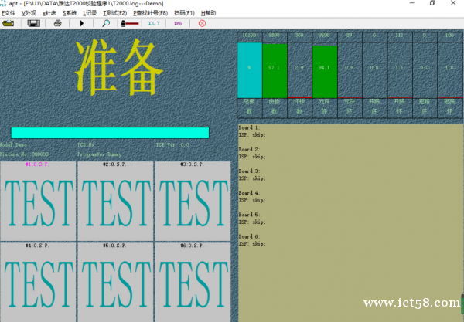464x322 pixels.
Task: Click the magnifying glass search icon
Action: (x=107, y=23)
